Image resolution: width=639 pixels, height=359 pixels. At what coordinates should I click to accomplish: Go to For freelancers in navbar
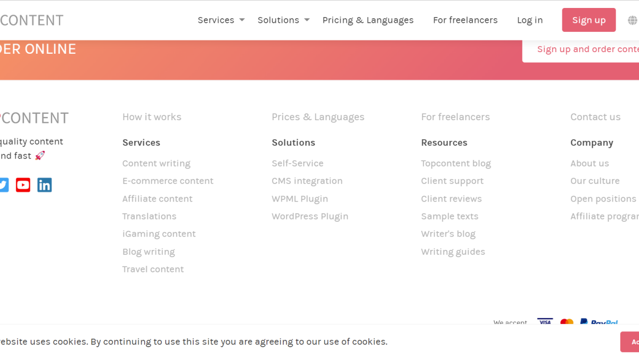[465, 20]
